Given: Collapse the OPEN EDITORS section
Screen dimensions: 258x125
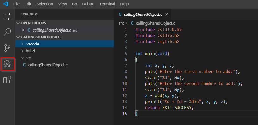Looking at the screenshot, I should tap(64, 23).
